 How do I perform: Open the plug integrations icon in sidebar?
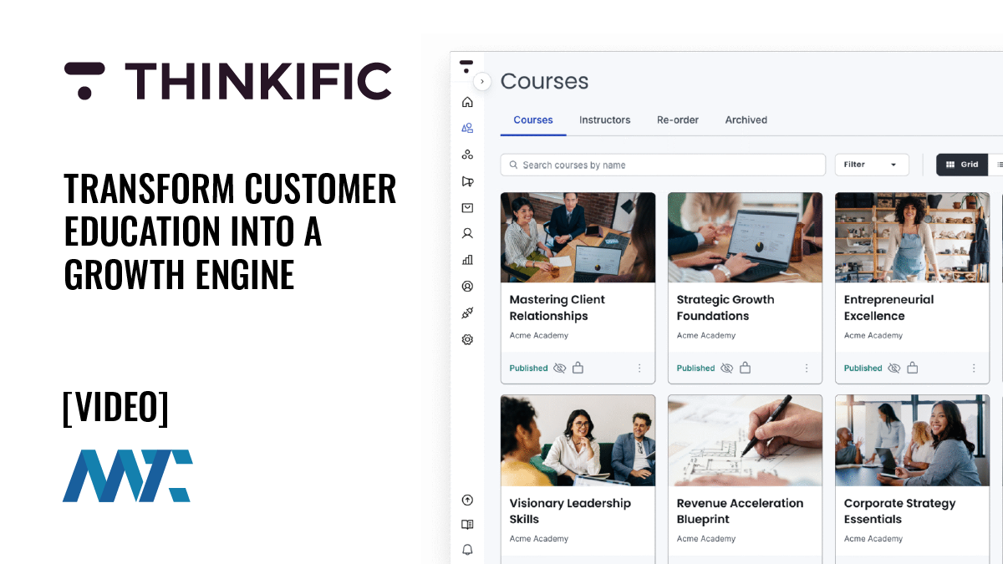(467, 312)
